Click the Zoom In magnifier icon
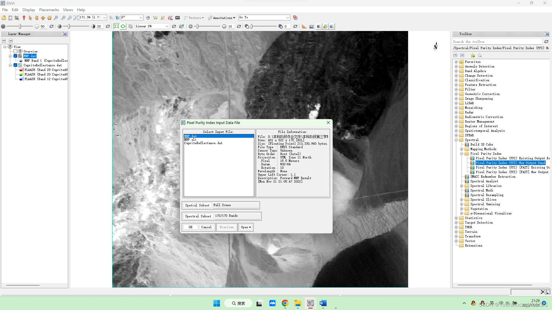Image resolution: width=552 pixels, height=310 pixels. tap(63, 18)
